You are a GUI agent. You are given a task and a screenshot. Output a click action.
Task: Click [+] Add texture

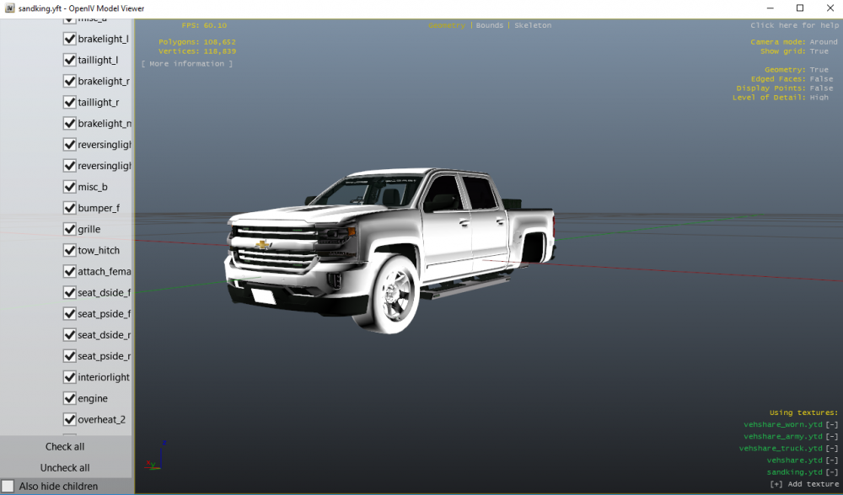point(804,484)
